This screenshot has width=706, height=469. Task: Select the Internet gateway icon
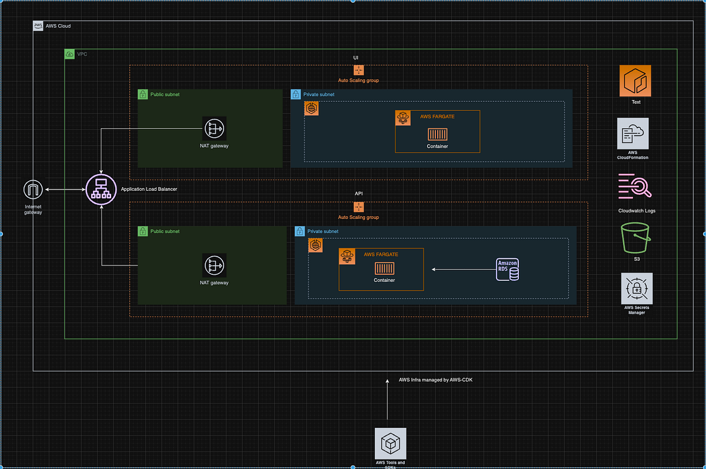tap(32, 189)
